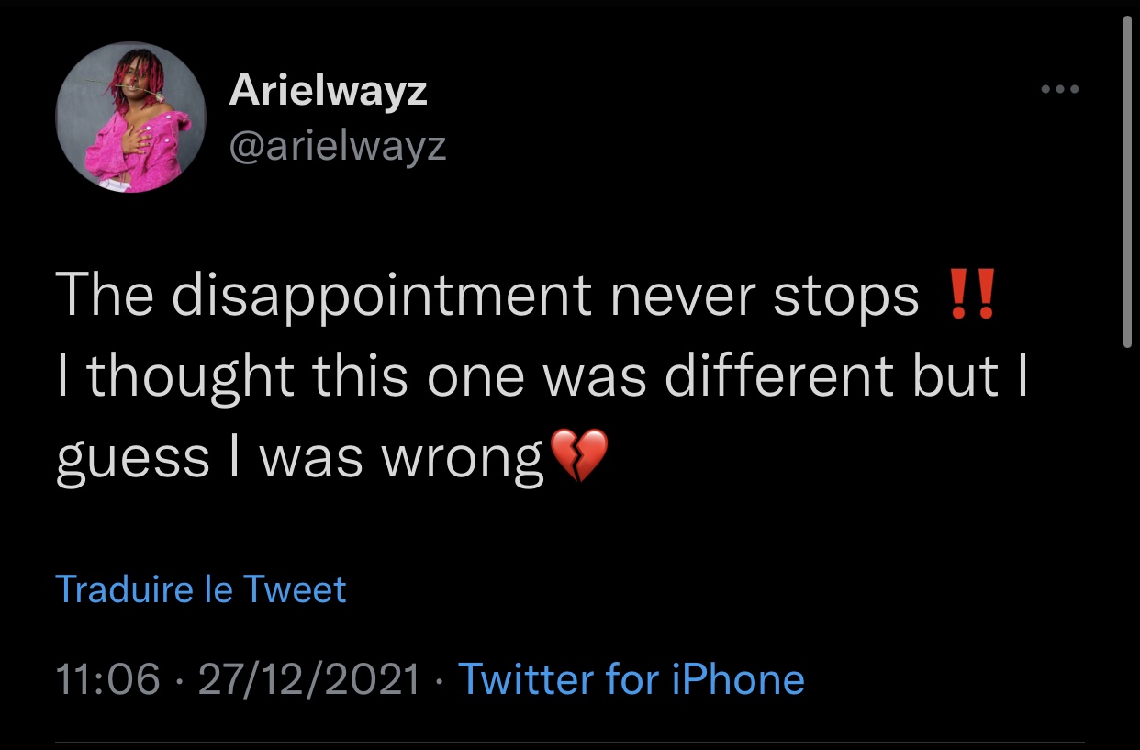Click the divider line below the timestamp
This screenshot has width=1140, height=750.
pos(569,742)
